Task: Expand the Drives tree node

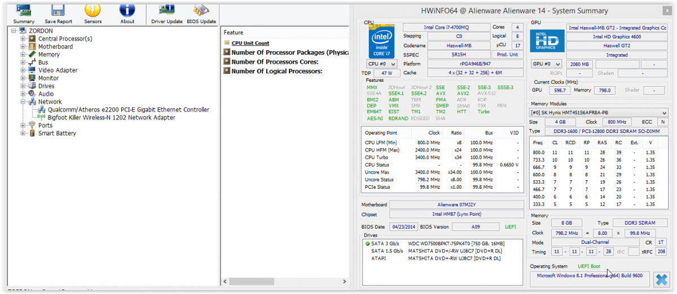Action: pyautogui.click(x=23, y=86)
